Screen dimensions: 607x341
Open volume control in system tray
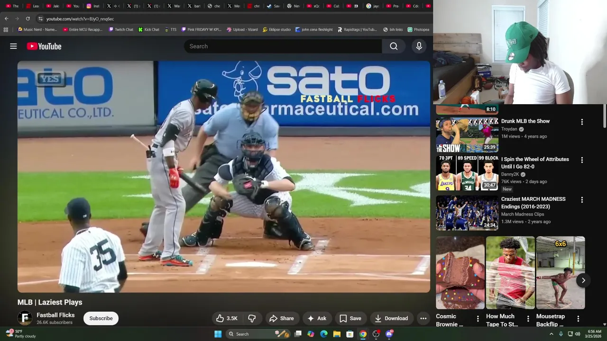pyautogui.click(x=578, y=334)
